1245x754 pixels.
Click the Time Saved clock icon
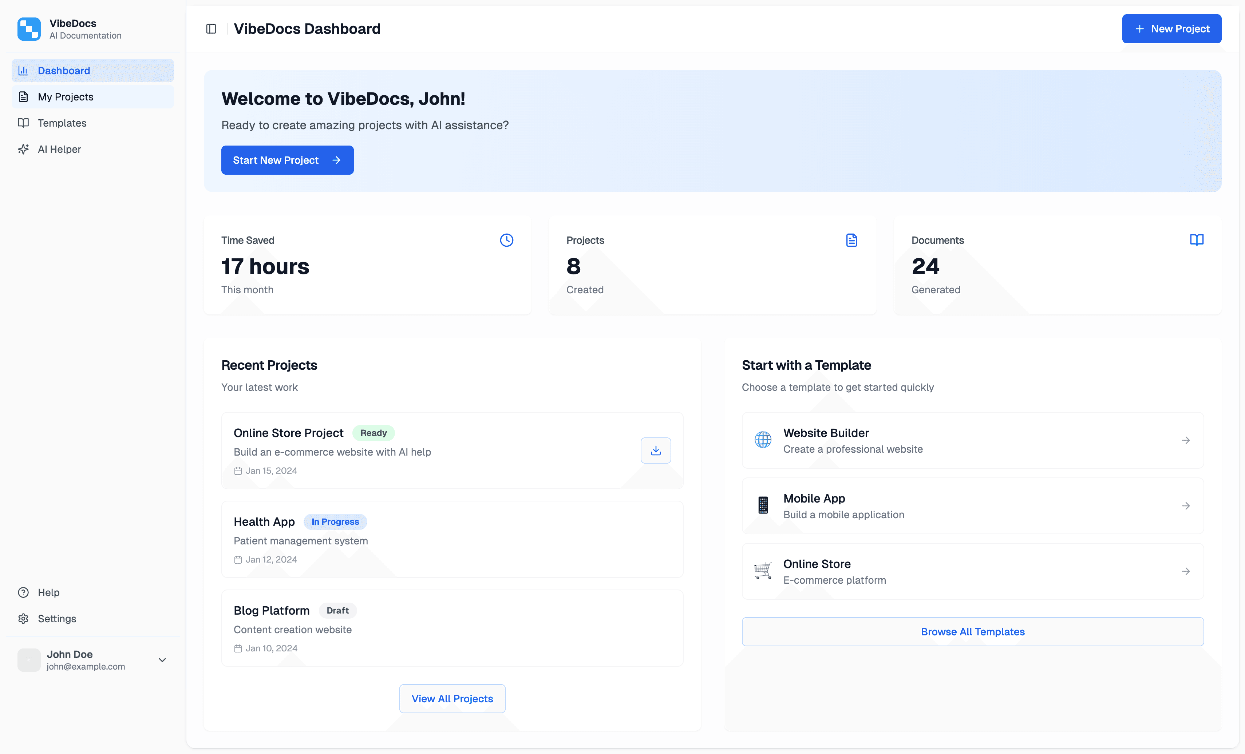tap(507, 240)
